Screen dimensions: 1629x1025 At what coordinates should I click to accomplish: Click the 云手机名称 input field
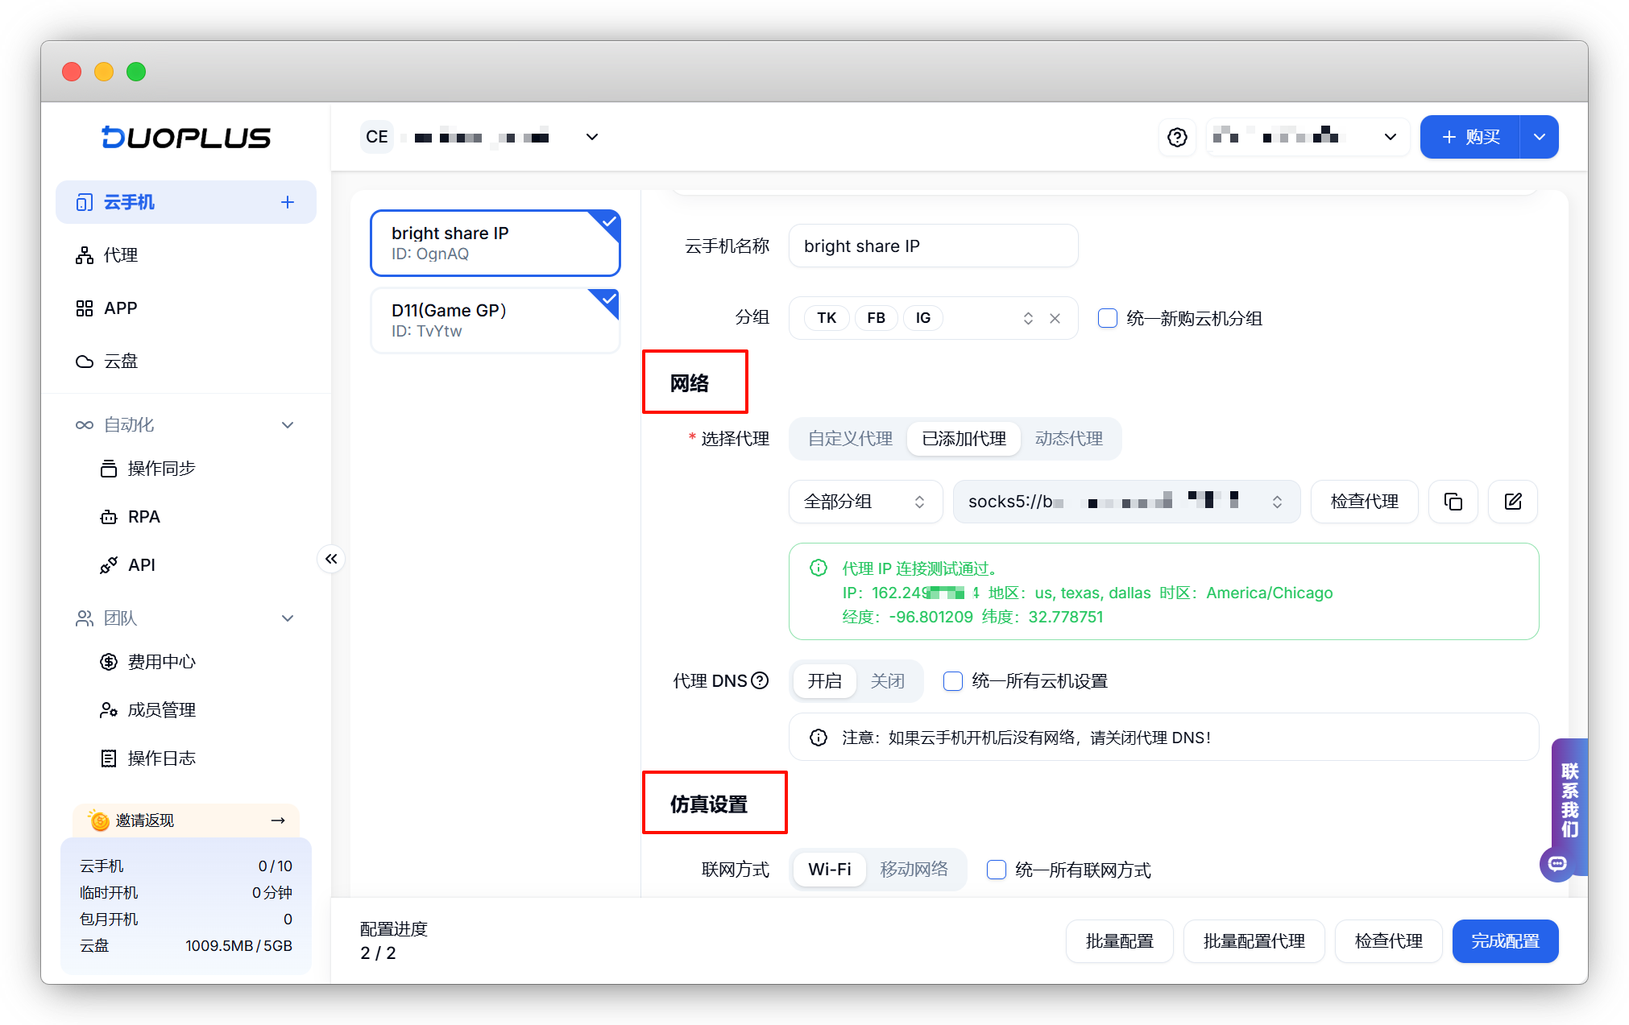tap(933, 246)
